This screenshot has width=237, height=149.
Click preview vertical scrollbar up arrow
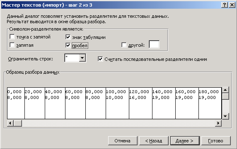point(225,90)
